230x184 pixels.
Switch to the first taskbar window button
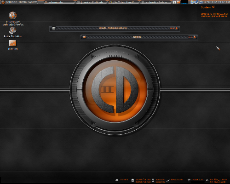click(59, 2)
